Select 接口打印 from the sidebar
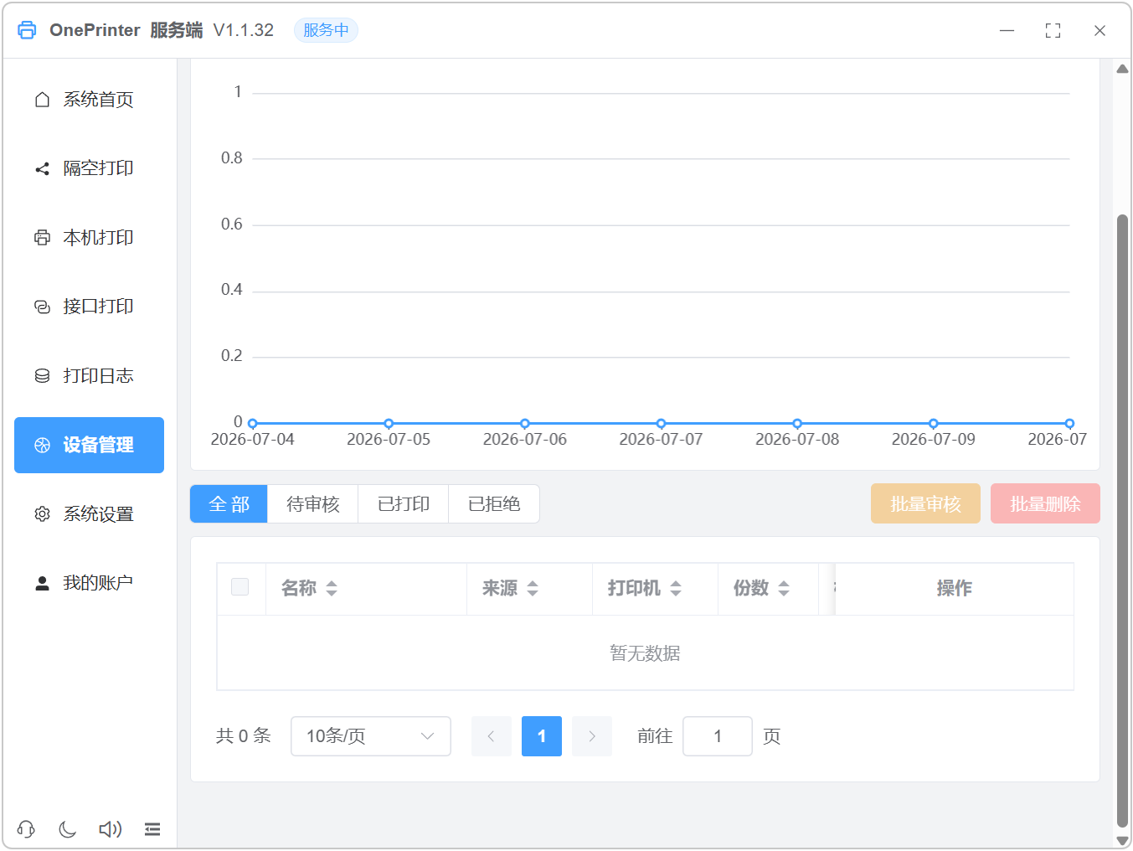This screenshot has width=1133, height=851. 89,307
